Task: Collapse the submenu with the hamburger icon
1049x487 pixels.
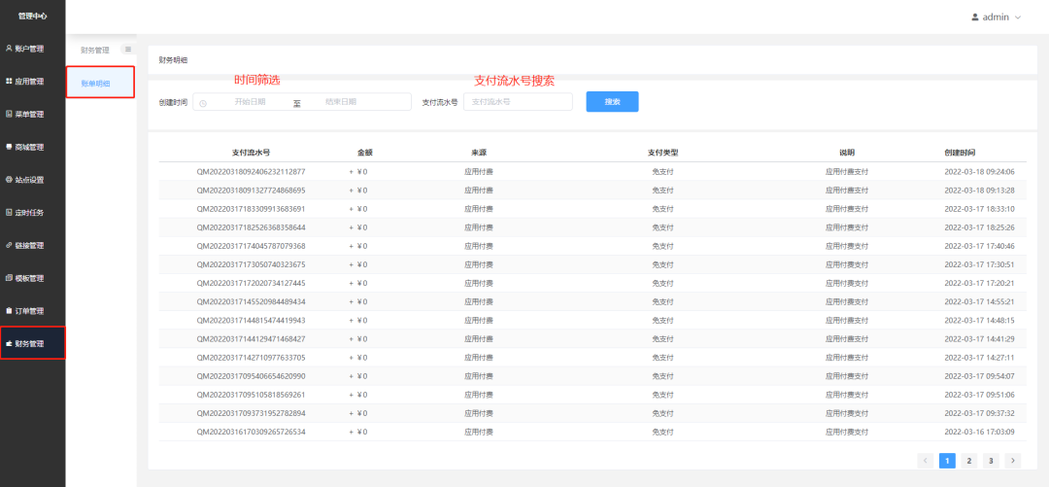Action: (x=127, y=50)
